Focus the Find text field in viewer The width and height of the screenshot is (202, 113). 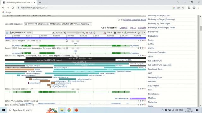pyautogui.click(x=42, y=33)
